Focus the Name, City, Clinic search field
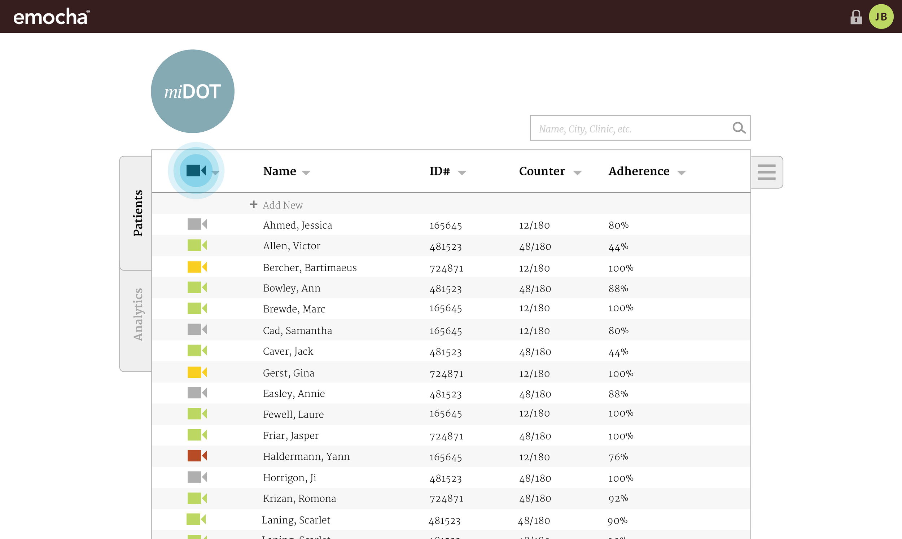Viewport: 902px width, 539px height. coord(640,128)
